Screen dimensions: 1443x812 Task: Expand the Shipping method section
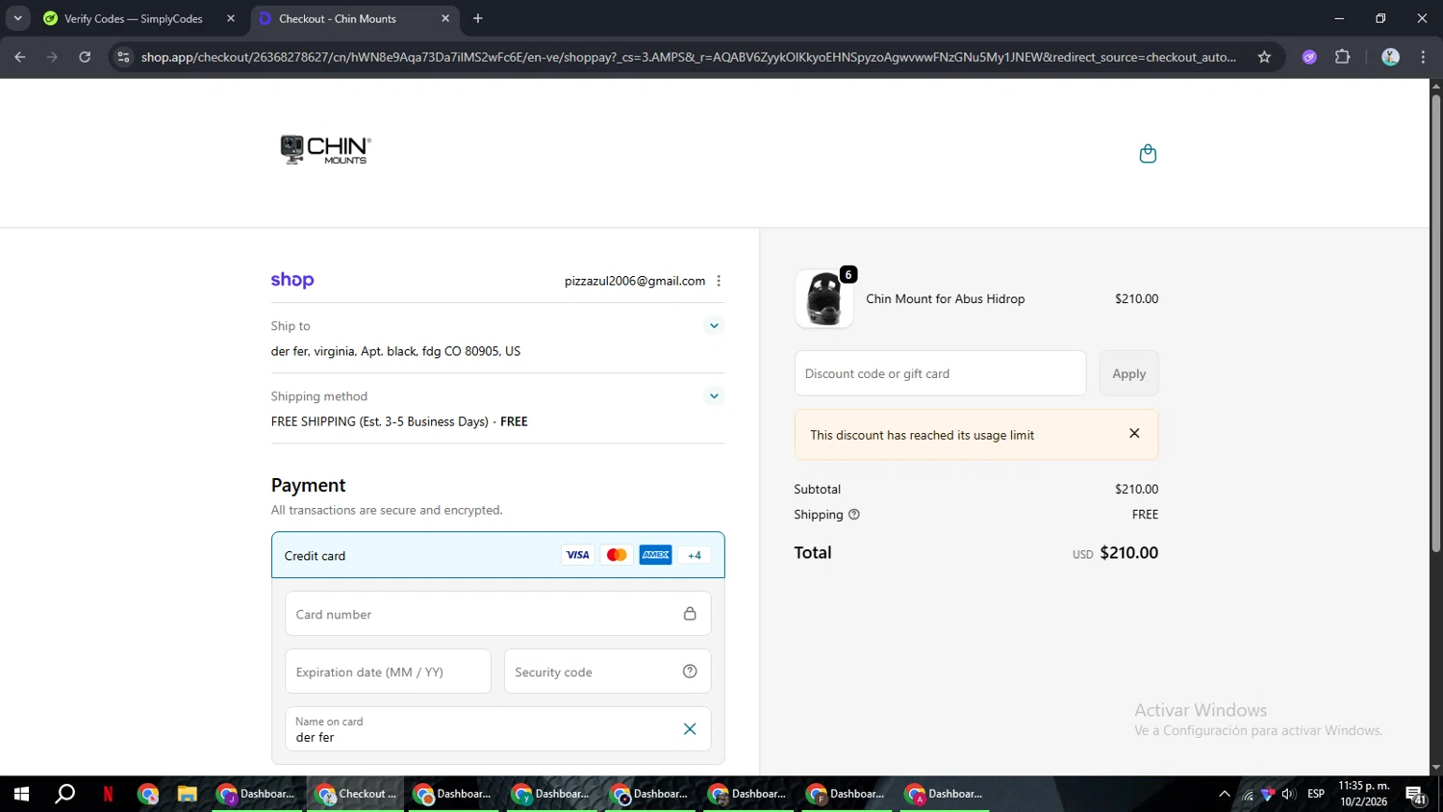(714, 396)
